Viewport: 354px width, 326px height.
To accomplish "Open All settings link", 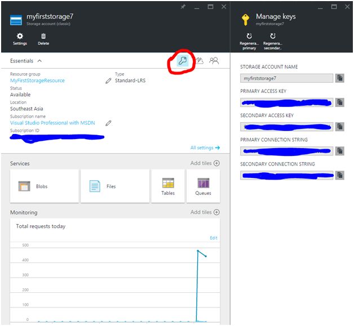I will pos(205,148).
